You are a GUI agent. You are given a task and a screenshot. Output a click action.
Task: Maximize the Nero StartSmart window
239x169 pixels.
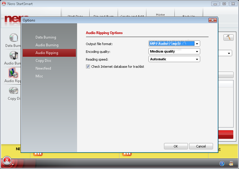coord(224,4)
